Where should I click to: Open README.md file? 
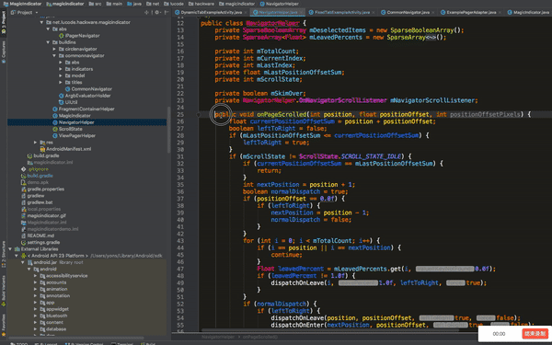coord(38,236)
